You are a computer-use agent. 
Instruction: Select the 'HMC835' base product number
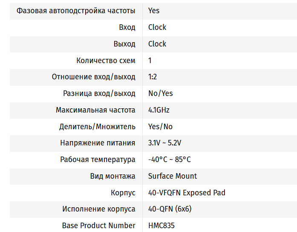pos(161,226)
